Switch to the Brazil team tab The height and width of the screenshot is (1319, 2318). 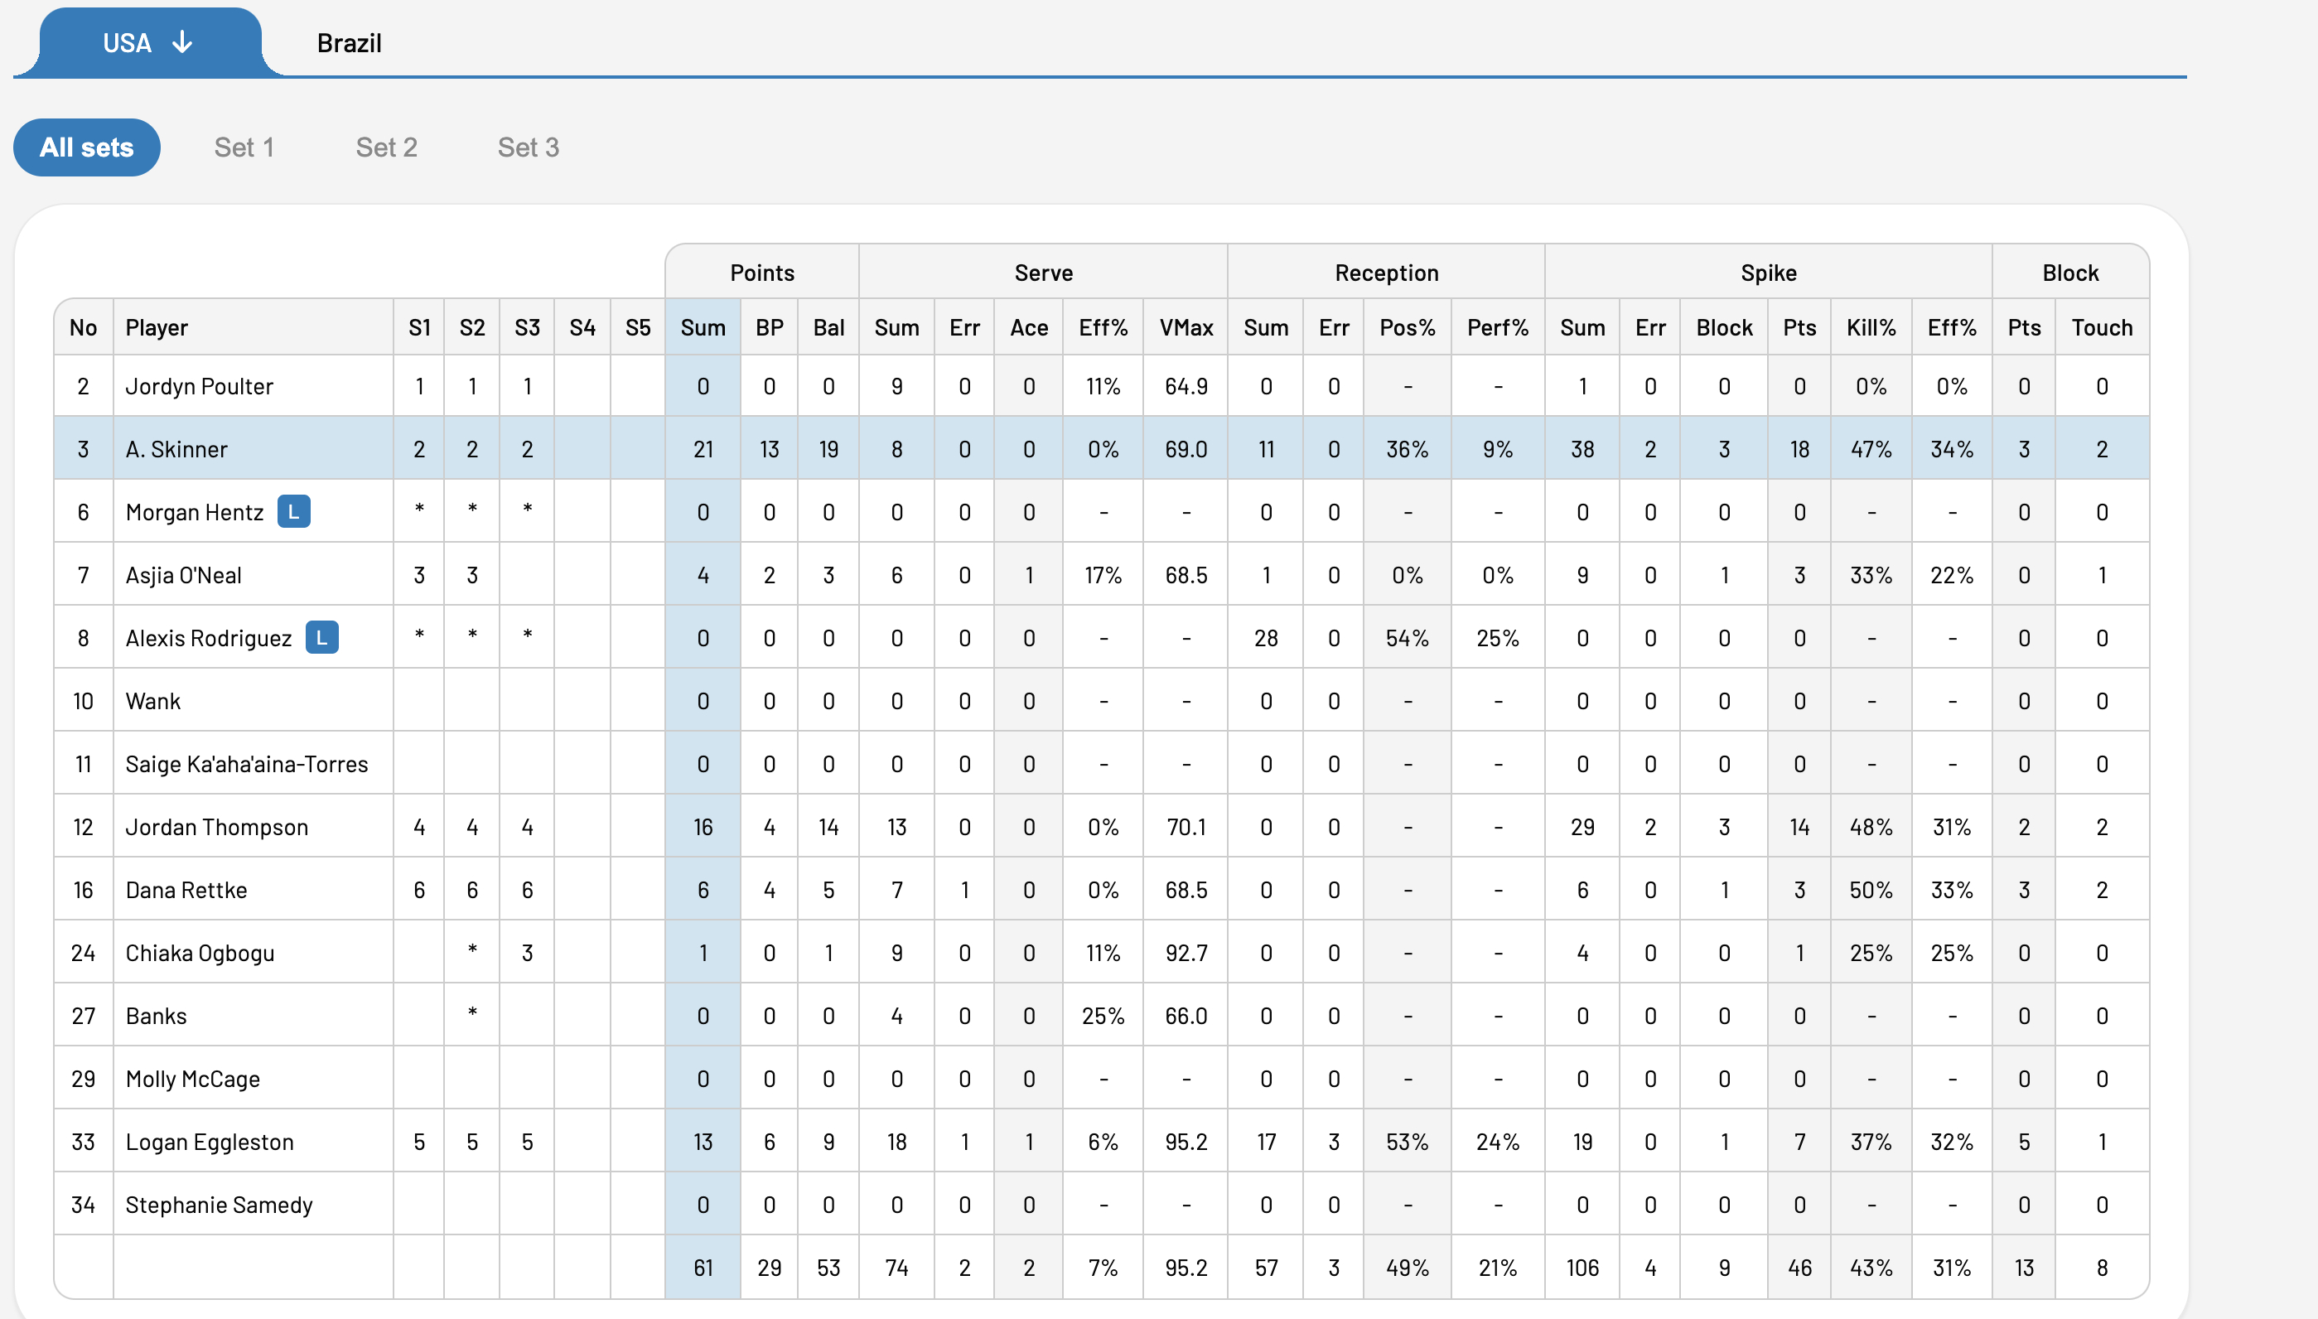coord(349,43)
